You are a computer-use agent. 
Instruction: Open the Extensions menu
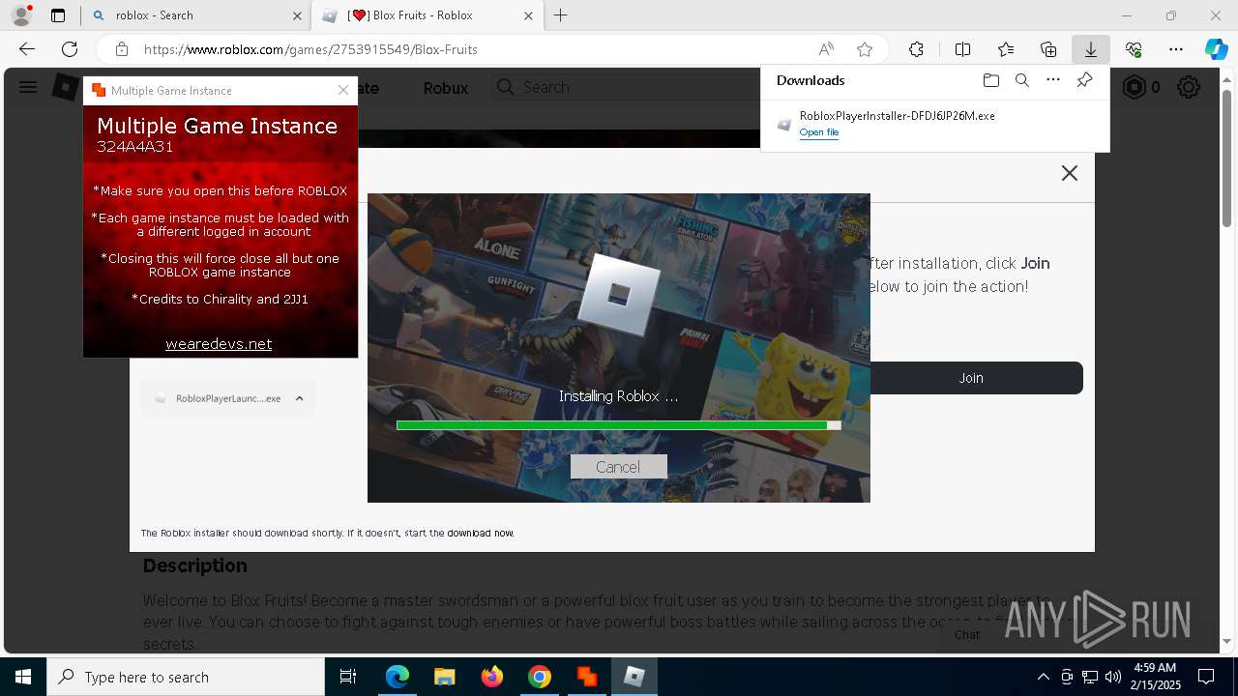point(917,49)
